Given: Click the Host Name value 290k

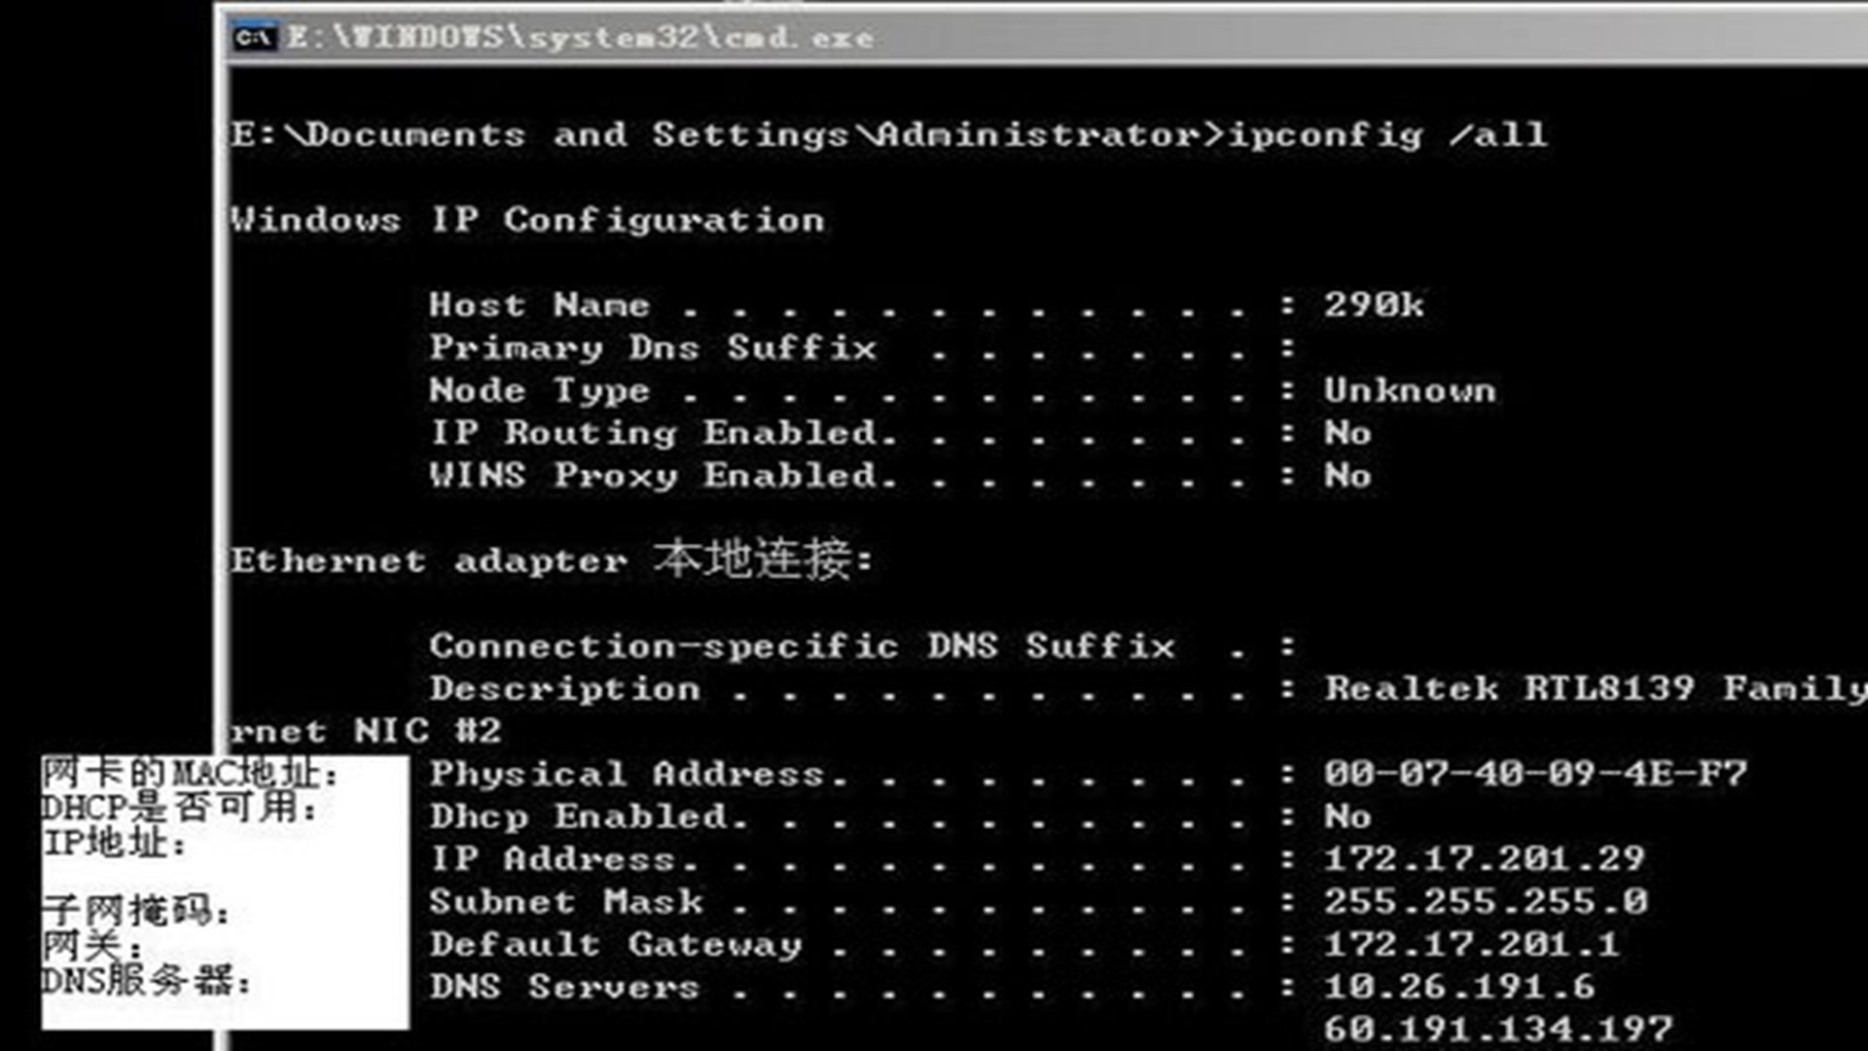Looking at the screenshot, I should point(1373,306).
